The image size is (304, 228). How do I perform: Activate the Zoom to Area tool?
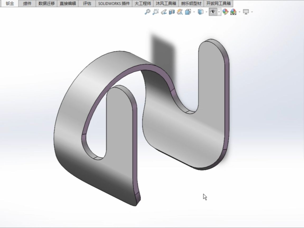coord(155,12)
